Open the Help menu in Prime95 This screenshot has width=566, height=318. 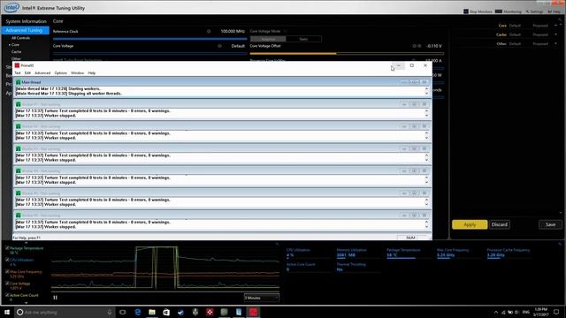point(92,72)
